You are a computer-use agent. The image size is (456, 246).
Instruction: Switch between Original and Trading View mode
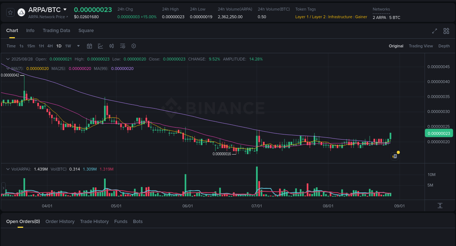[x=421, y=46]
